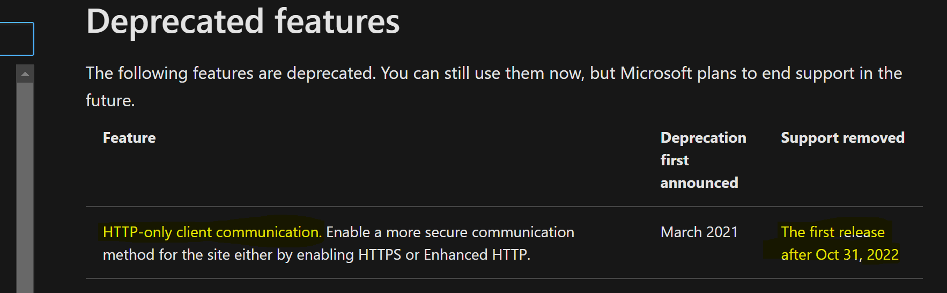
Task: Click highlighted "The first release" text
Action: [x=833, y=232]
